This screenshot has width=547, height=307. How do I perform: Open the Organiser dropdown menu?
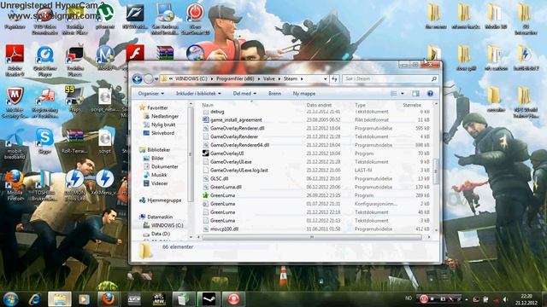coord(150,94)
